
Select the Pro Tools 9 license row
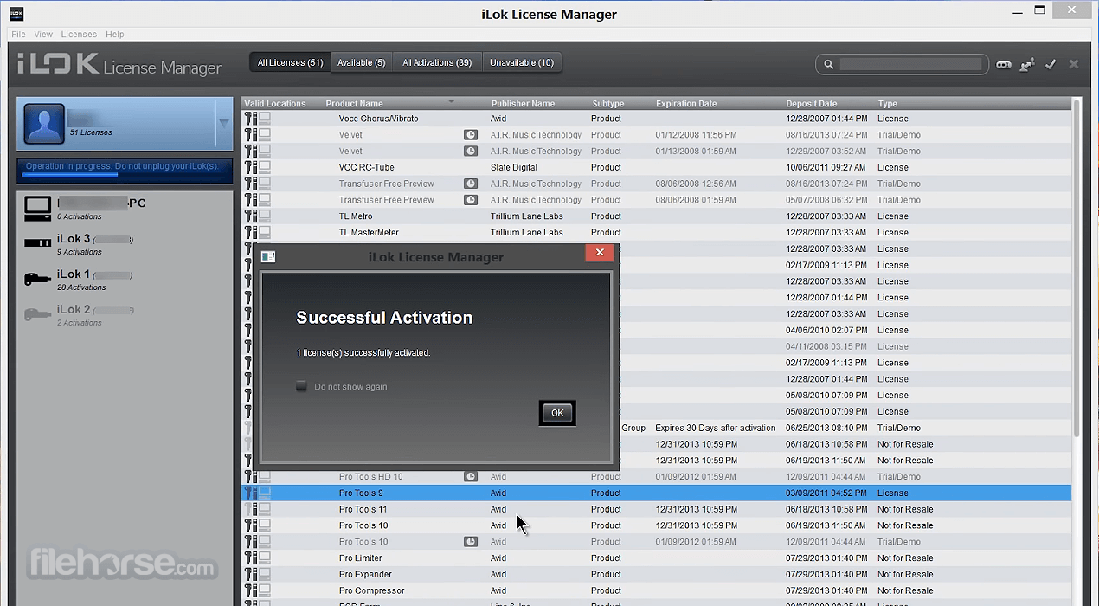pyautogui.click(x=656, y=493)
